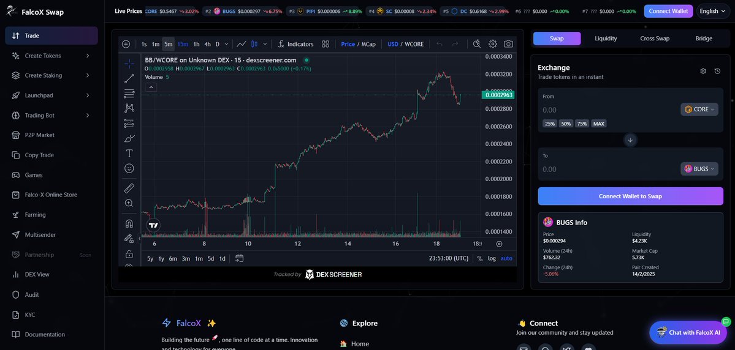Open the go-to-date calendar icon
735x350 pixels.
(240, 258)
